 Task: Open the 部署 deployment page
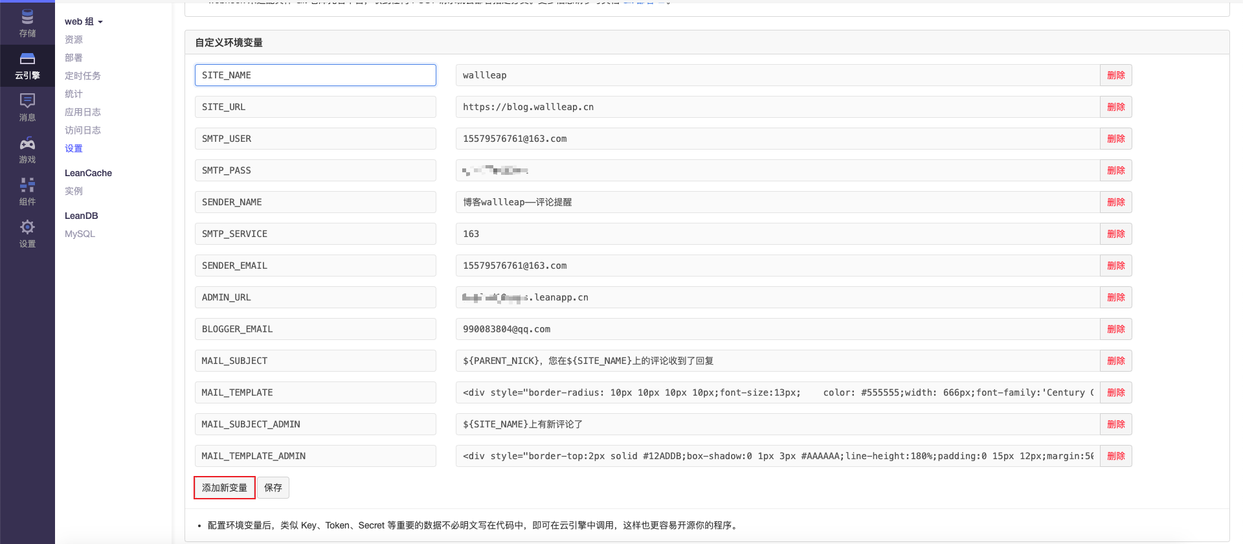[x=74, y=58]
